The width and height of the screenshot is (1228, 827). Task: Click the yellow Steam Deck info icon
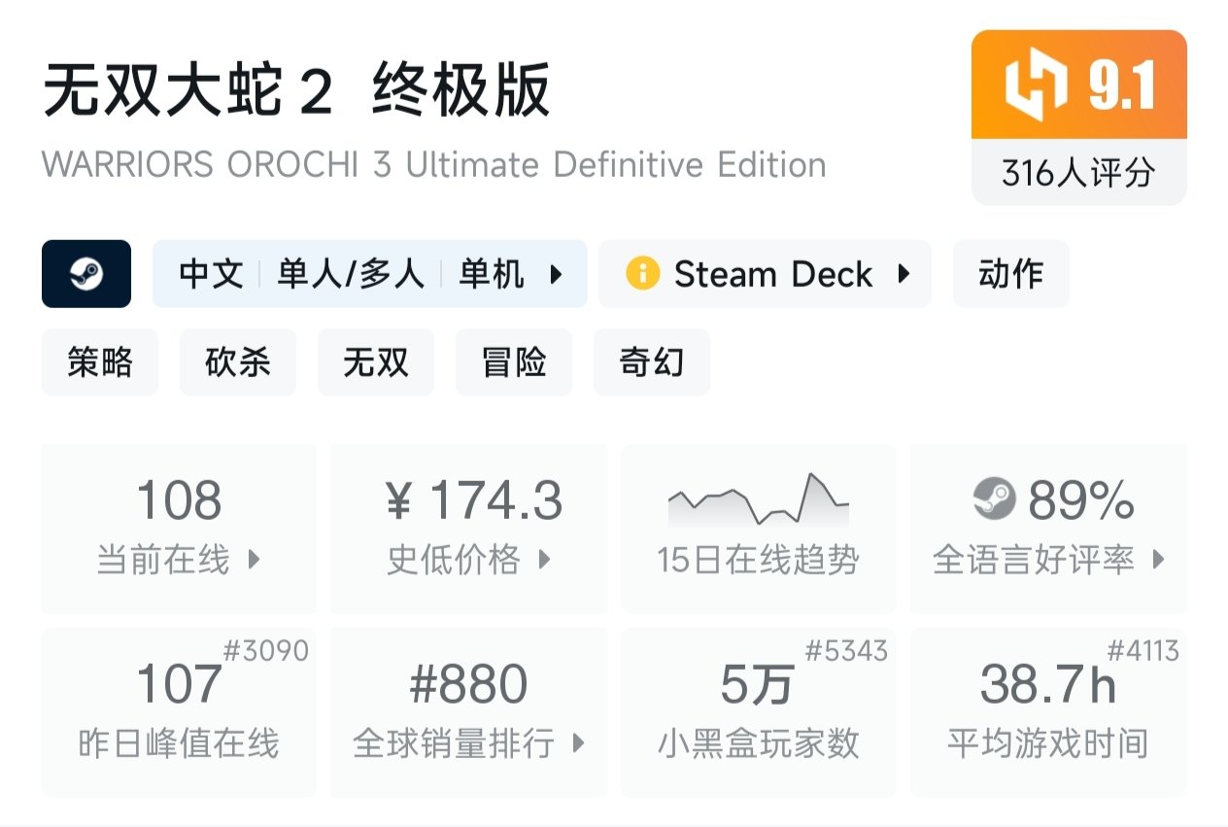[642, 274]
